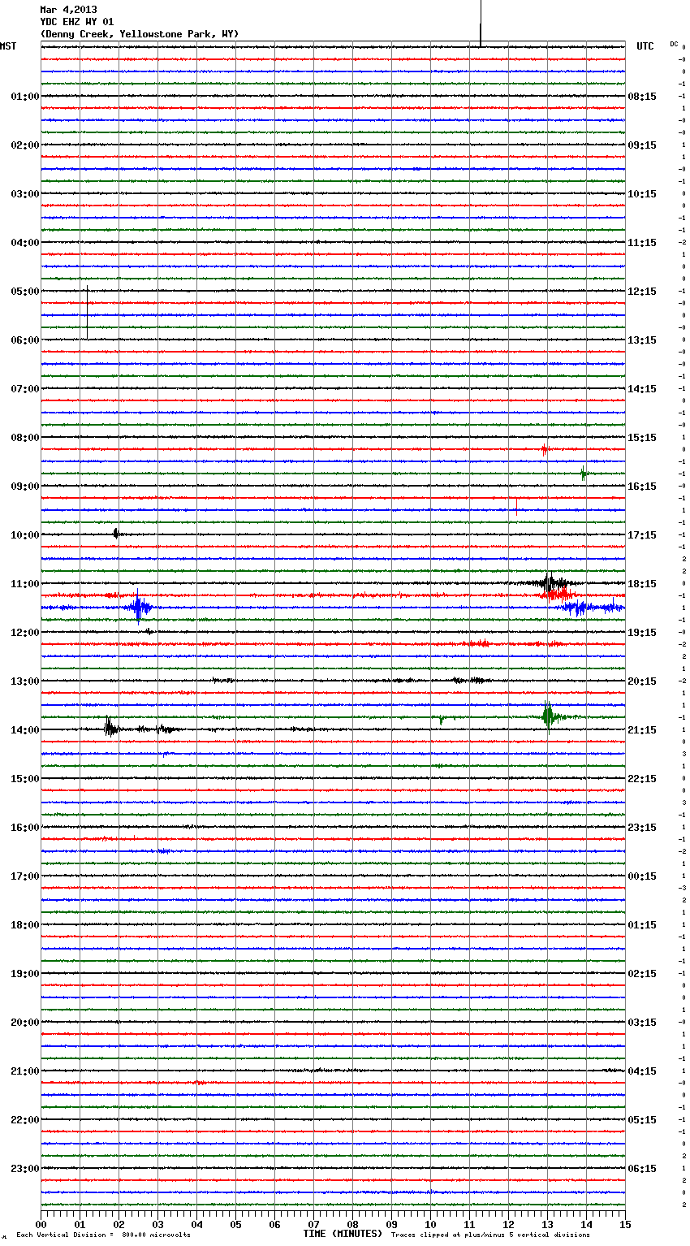
Task: Click the '19:00' MST time label
Action: 25,974
